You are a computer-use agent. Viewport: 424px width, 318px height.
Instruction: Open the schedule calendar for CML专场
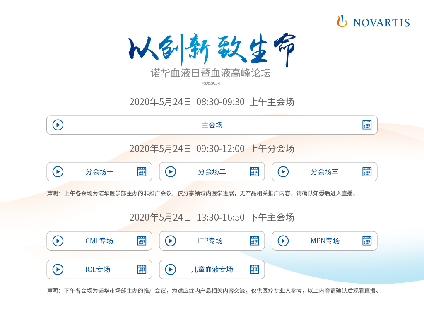pyautogui.click(x=142, y=241)
